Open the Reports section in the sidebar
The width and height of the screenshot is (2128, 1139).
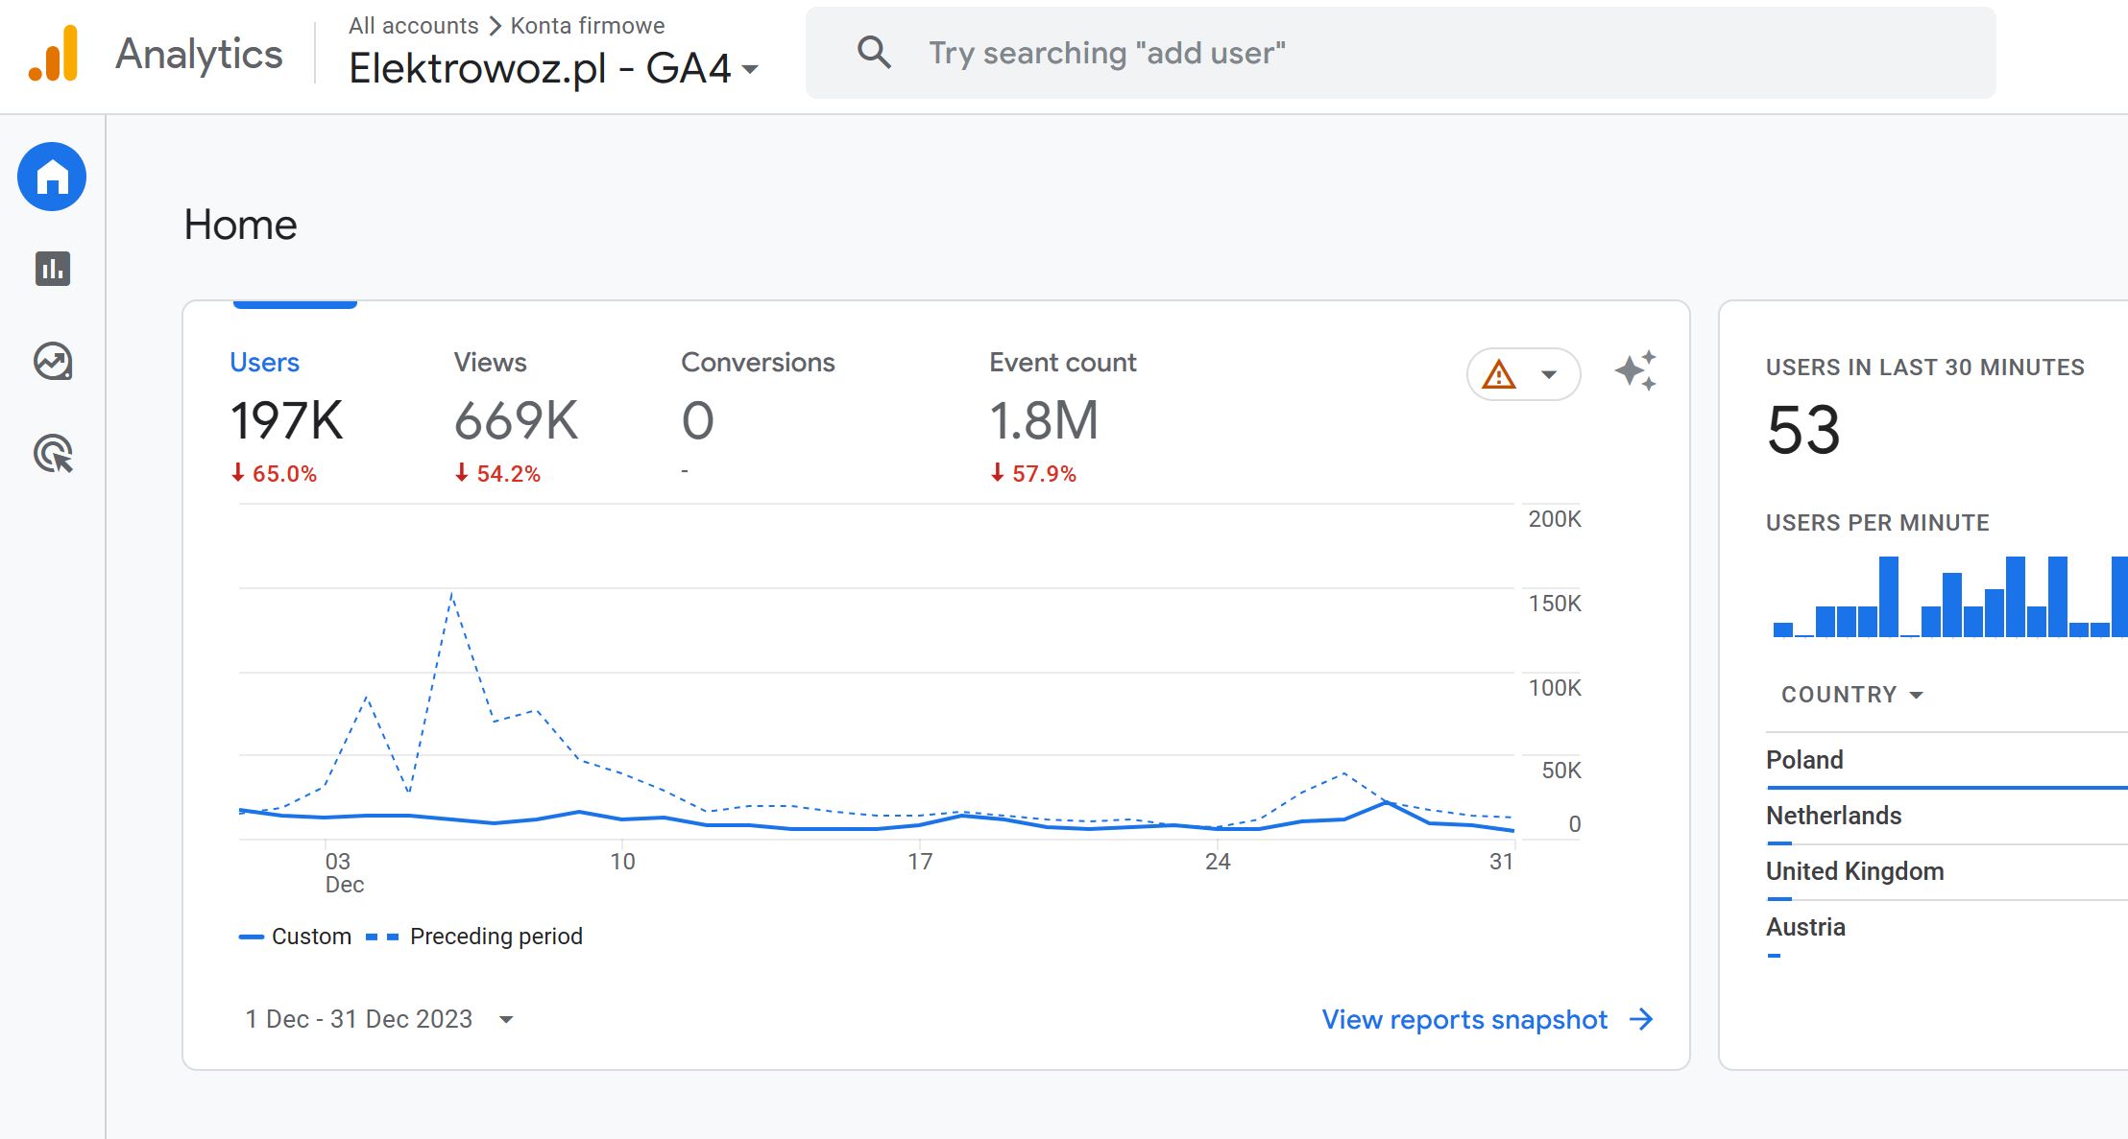[x=53, y=269]
